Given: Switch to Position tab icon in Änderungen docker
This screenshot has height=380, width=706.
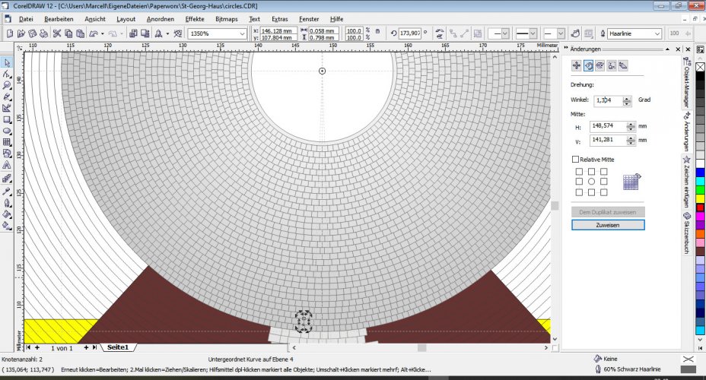Looking at the screenshot, I should click(x=577, y=65).
